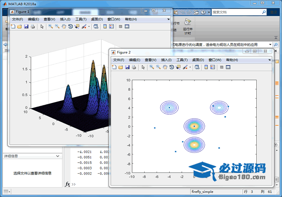Click search magnifier in documentation search box
This screenshot has width=282, height=197.
pyautogui.click(x=264, y=12)
